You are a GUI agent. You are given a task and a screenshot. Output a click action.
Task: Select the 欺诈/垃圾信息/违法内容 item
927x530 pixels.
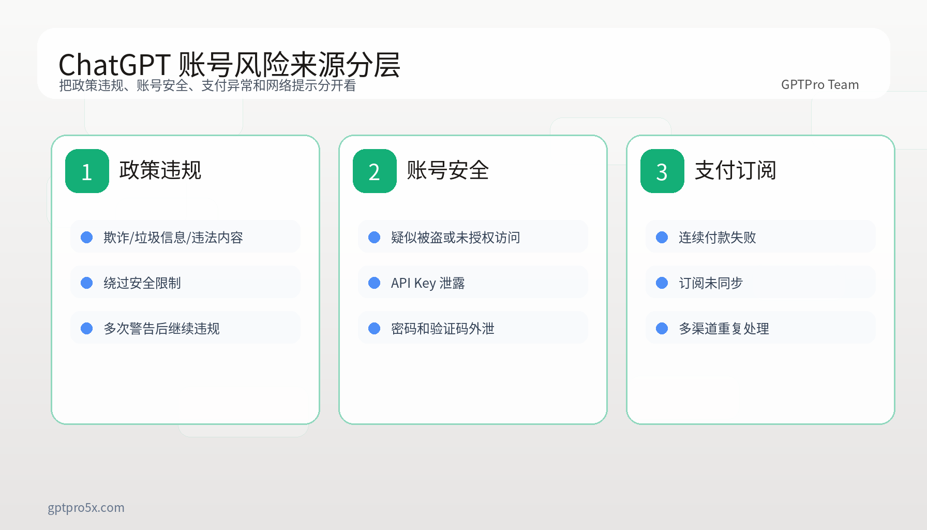click(x=185, y=237)
